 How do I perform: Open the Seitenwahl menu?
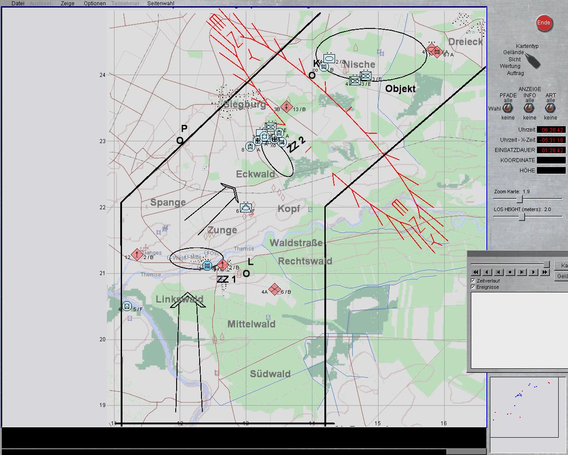click(x=161, y=4)
